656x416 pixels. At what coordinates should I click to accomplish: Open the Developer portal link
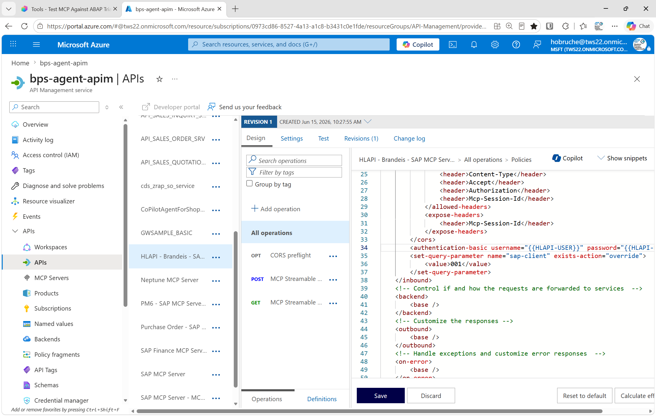171,107
